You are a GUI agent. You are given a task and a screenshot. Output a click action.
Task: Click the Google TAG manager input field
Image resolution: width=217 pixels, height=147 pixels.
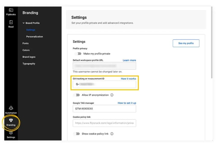point(104,109)
